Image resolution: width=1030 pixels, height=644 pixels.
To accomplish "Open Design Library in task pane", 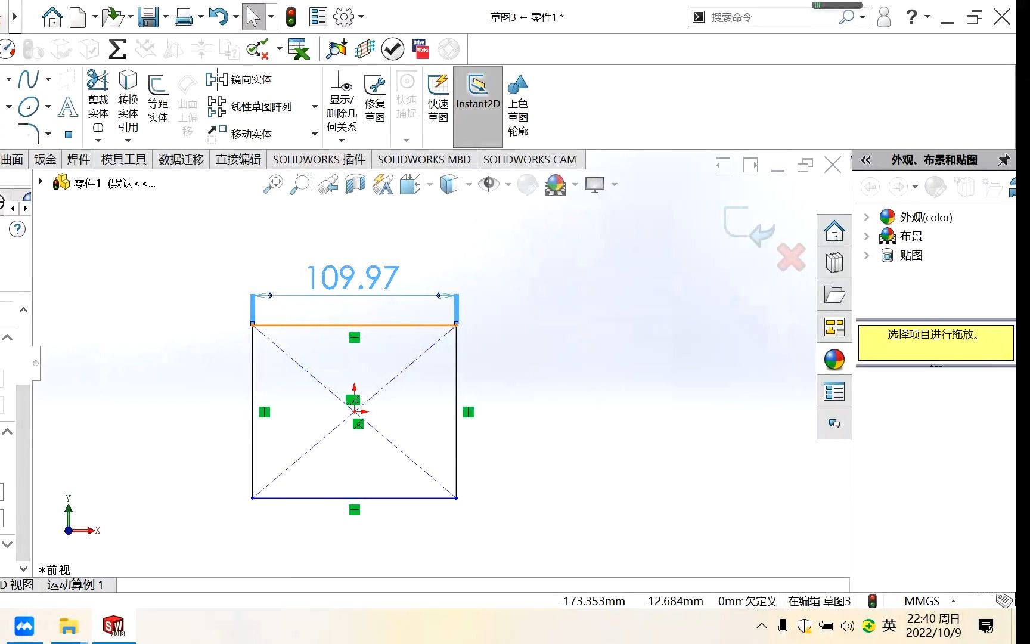I will coord(834,263).
